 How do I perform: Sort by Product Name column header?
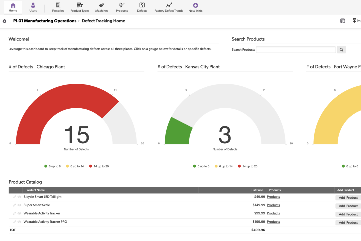(x=35, y=190)
